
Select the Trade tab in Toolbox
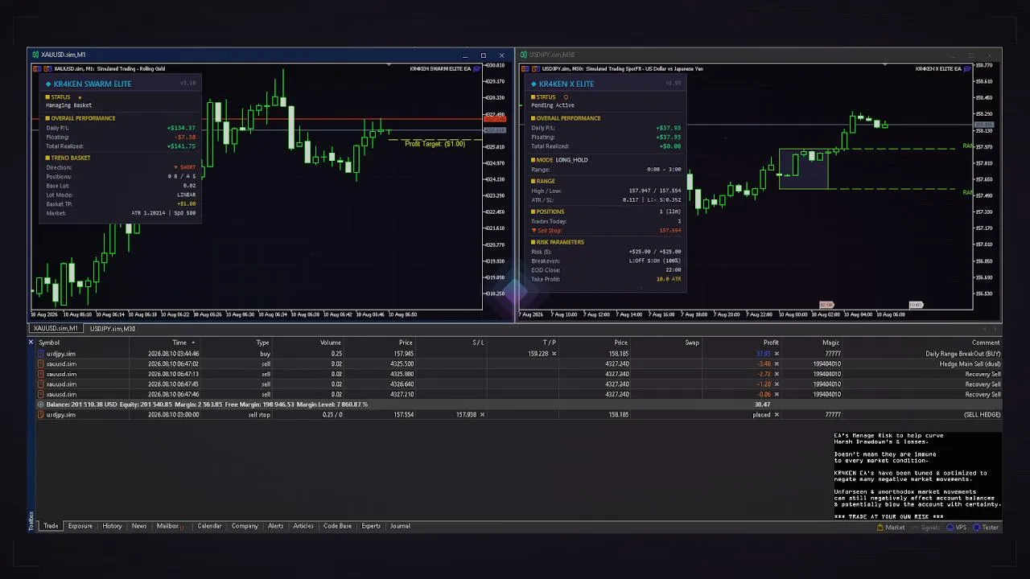51,526
